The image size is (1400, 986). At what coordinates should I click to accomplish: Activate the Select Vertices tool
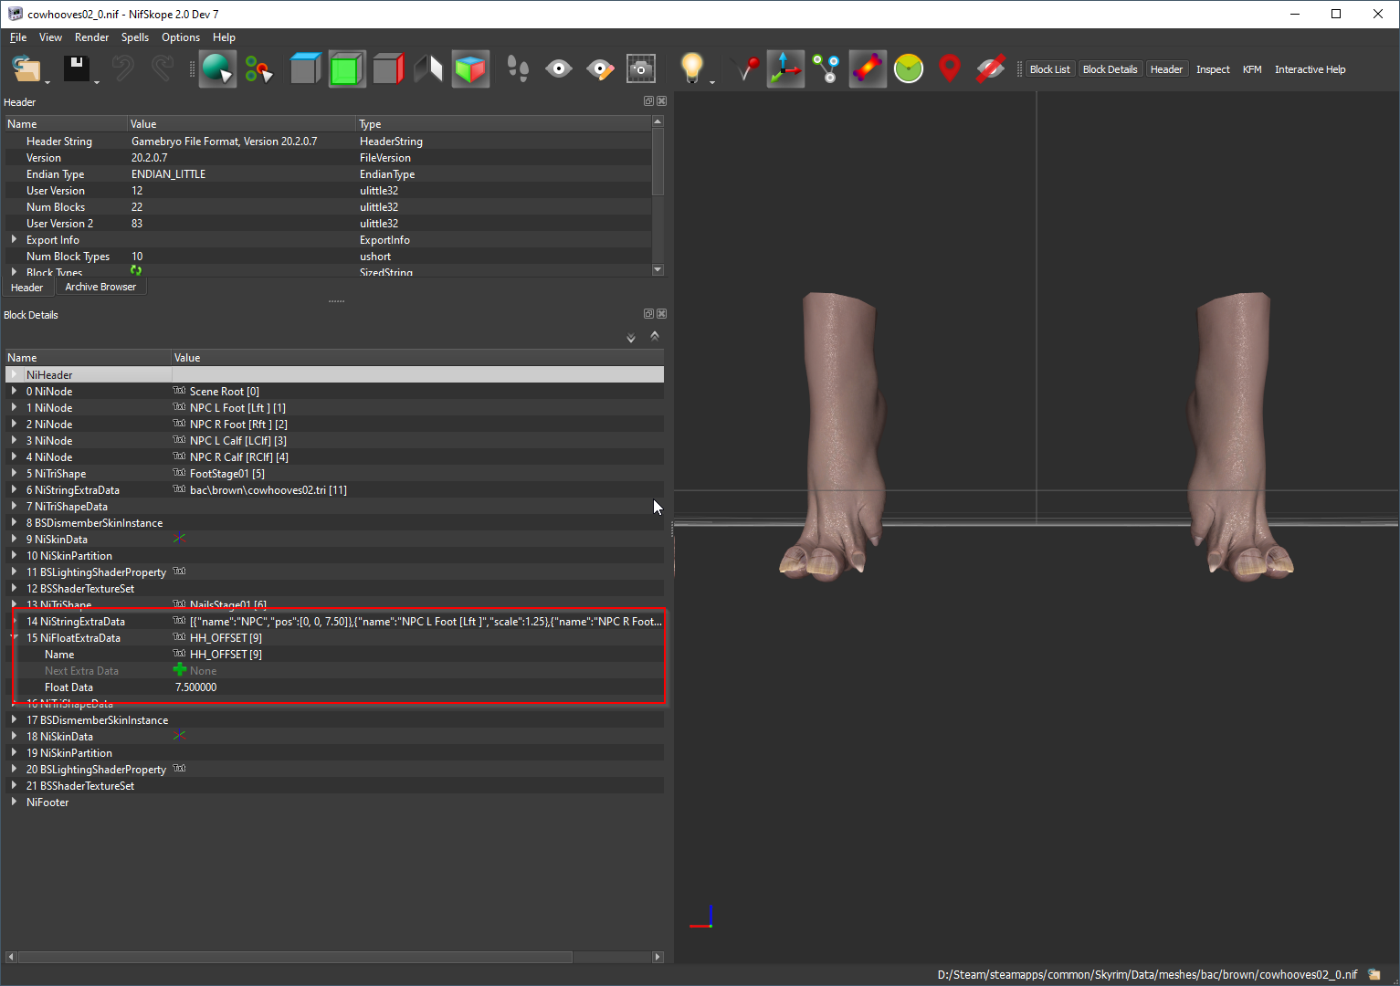point(259,69)
